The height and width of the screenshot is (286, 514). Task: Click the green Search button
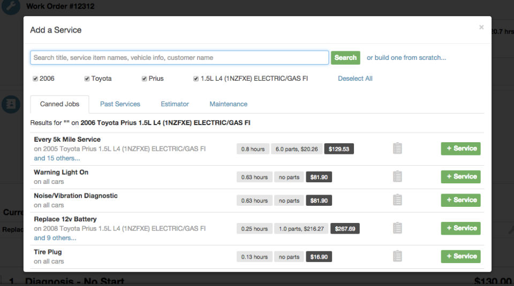click(345, 58)
